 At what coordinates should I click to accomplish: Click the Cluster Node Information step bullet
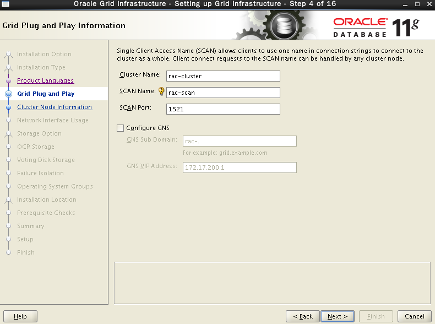coord(8,107)
